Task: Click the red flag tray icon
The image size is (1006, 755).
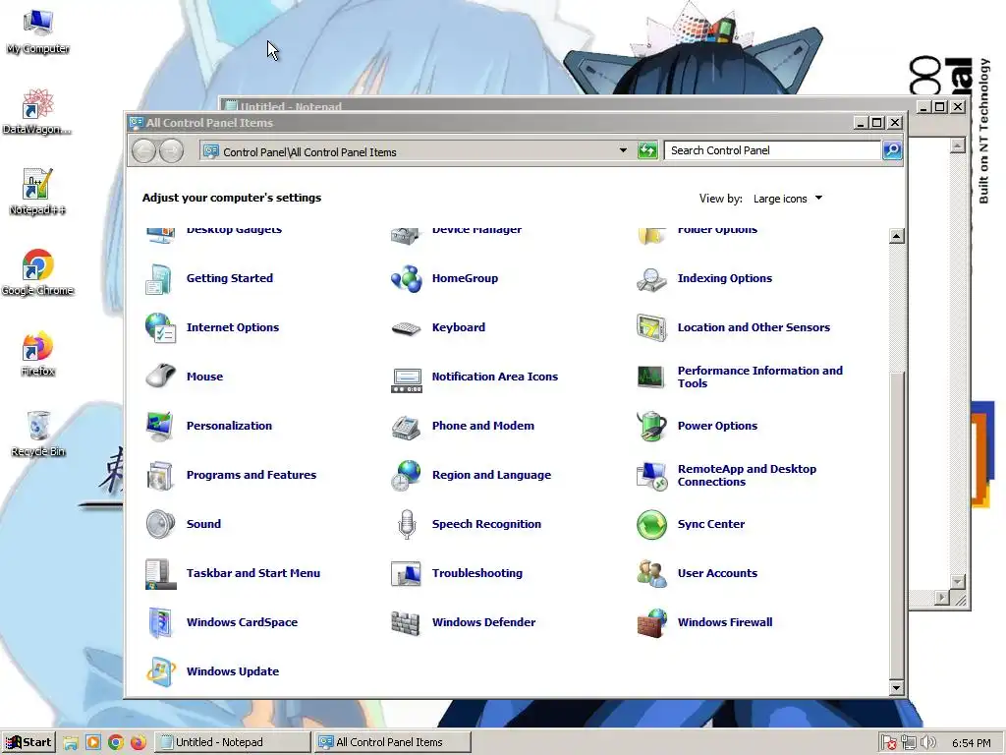Action: click(x=888, y=743)
